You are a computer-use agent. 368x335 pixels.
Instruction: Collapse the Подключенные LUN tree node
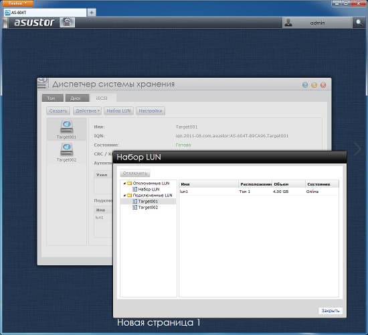[x=124, y=196]
